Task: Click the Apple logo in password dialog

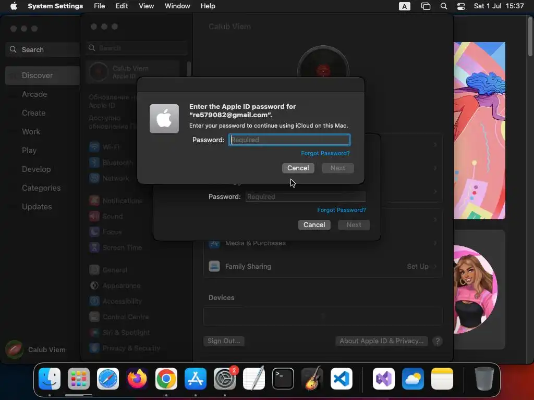Action: [x=164, y=119]
